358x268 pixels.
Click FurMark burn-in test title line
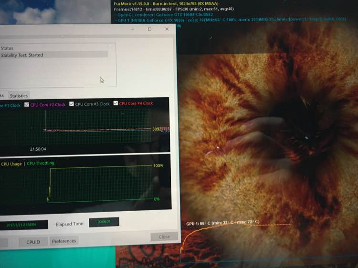click(x=166, y=4)
